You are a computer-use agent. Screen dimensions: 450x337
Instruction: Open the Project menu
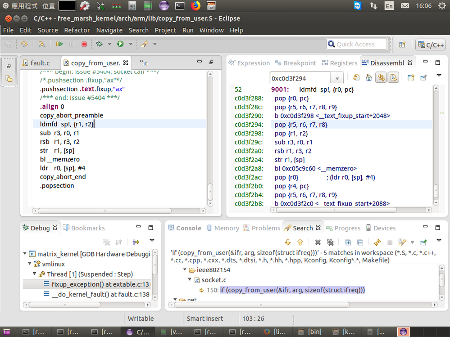(165, 30)
